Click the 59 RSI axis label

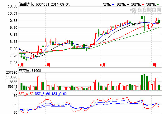(16, 105)
